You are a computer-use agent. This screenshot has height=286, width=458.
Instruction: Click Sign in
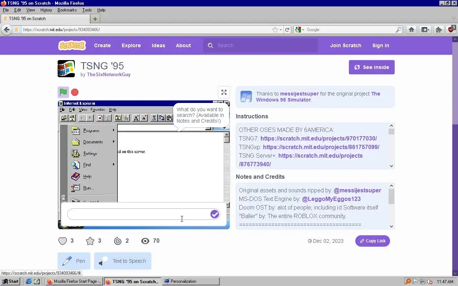point(381,45)
